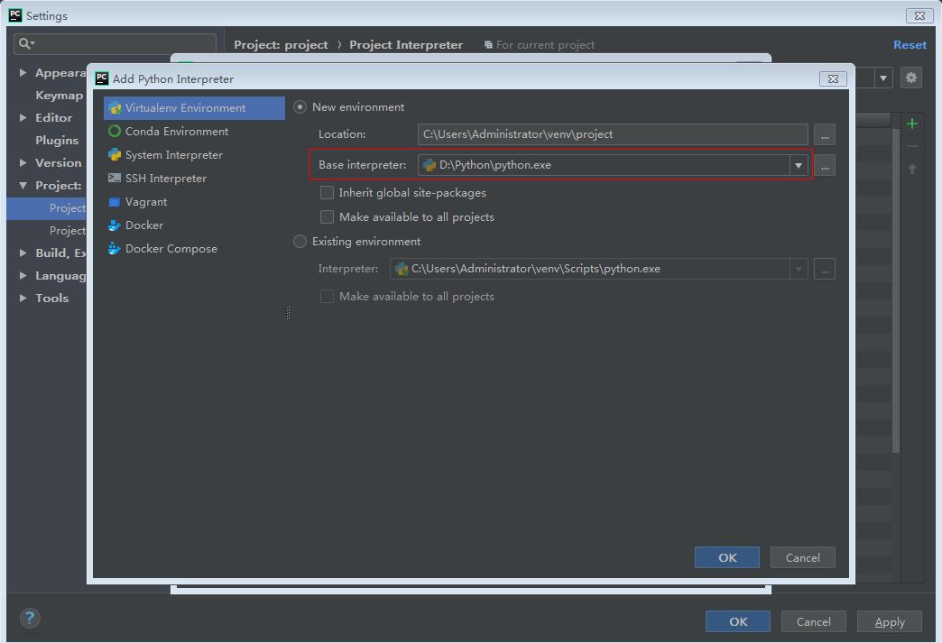Screen dimensions: 942x643
Task: Select the System Interpreter icon
Action: pos(115,154)
